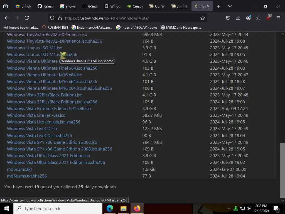Switch to the Releases GitHub tab

tap(46, 6)
